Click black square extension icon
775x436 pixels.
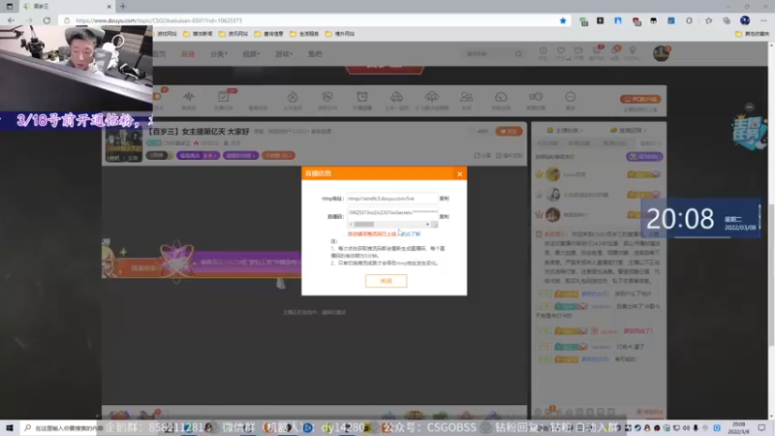pos(600,20)
